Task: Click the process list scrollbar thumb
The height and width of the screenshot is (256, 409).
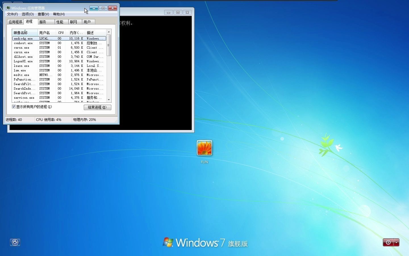Action: 108,45
